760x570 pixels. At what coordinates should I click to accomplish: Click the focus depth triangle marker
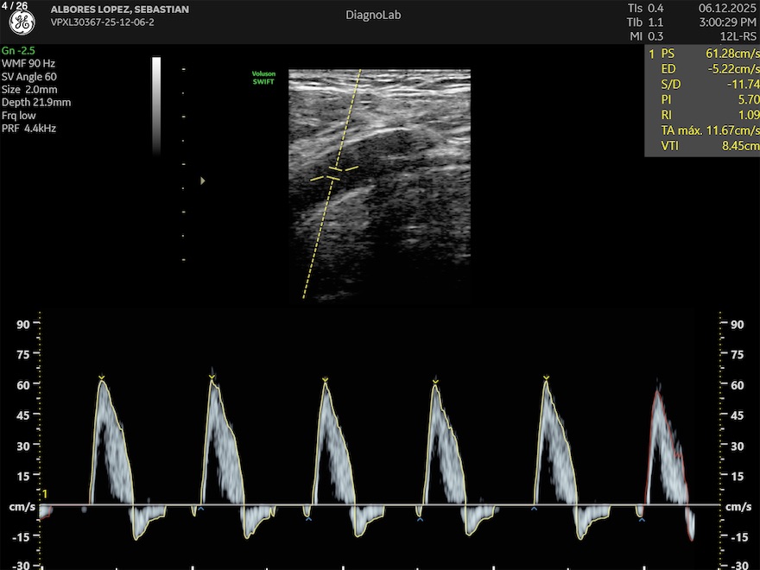tap(203, 180)
